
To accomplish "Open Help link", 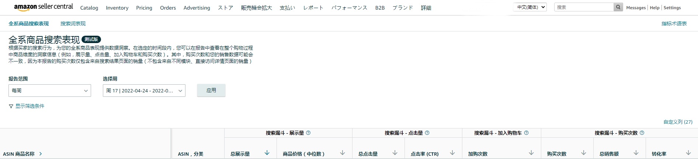I will [654, 8].
